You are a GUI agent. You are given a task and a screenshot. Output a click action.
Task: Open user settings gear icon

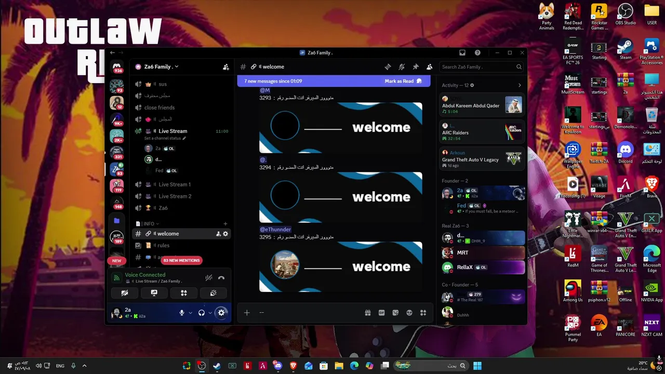click(221, 313)
